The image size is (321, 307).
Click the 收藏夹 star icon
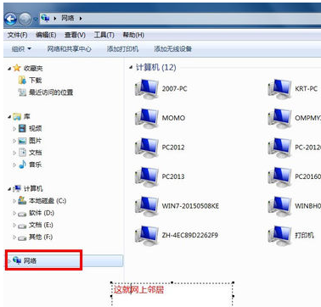click(x=17, y=68)
